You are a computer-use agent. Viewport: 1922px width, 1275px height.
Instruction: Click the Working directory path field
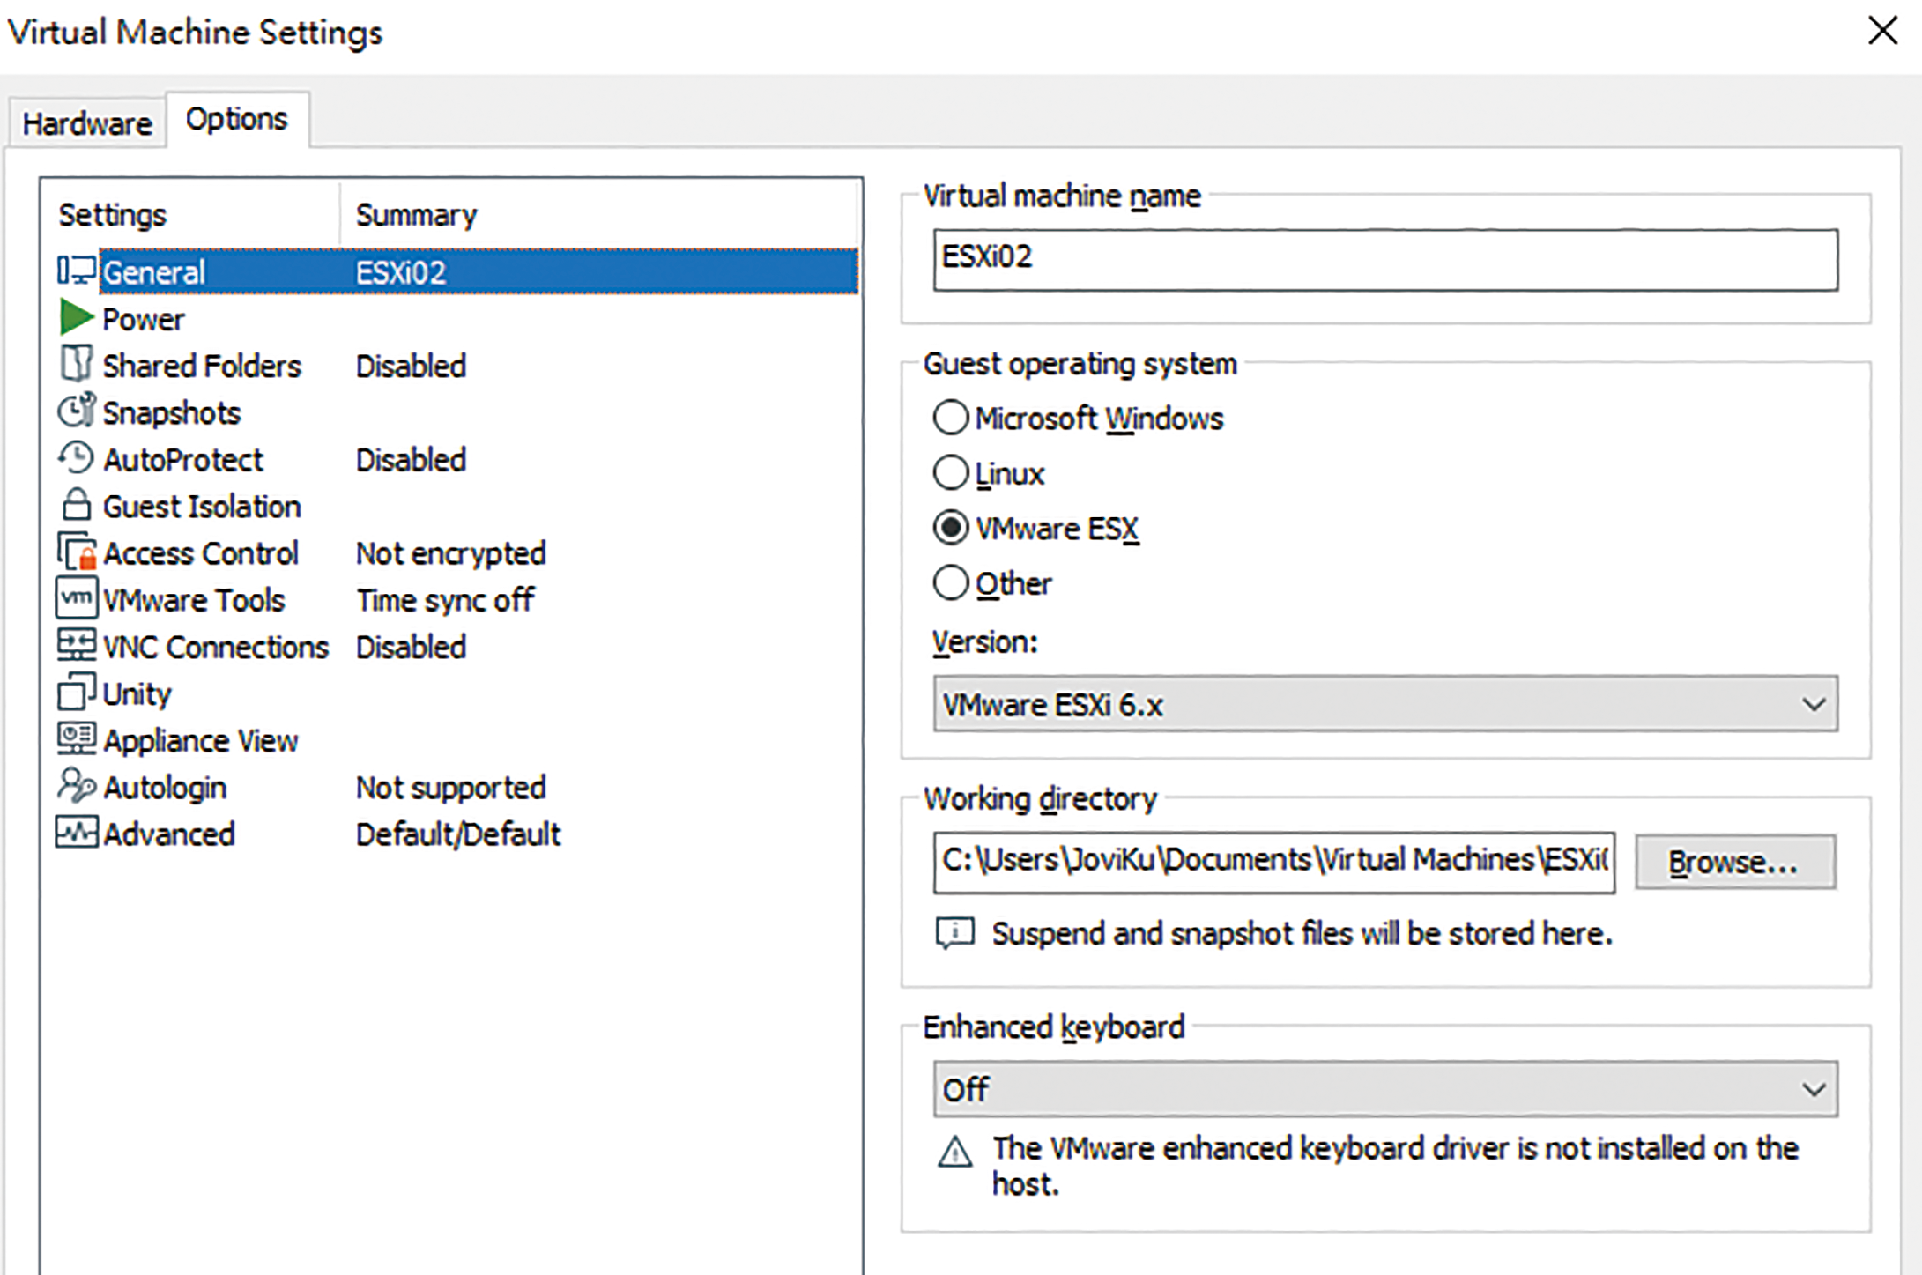click(1274, 862)
